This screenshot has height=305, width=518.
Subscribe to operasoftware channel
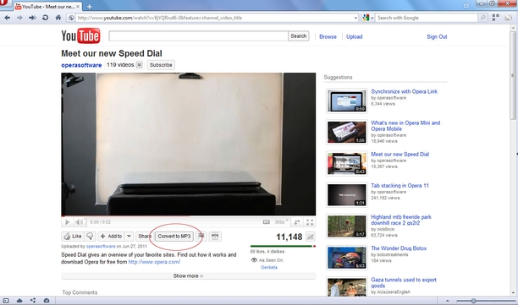click(161, 65)
